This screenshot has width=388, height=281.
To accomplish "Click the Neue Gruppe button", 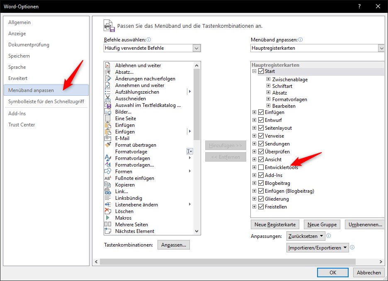I will (x=322, y=225).
